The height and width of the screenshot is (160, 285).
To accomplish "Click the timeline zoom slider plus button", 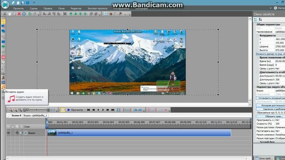I will (48, 110).
